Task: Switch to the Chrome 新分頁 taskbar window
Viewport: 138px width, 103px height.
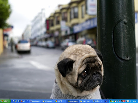Action: (60, 101)
